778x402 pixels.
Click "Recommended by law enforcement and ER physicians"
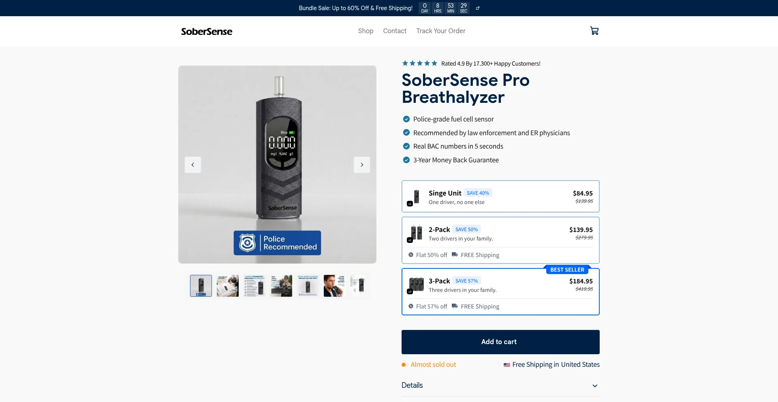(x=492, y=133)
